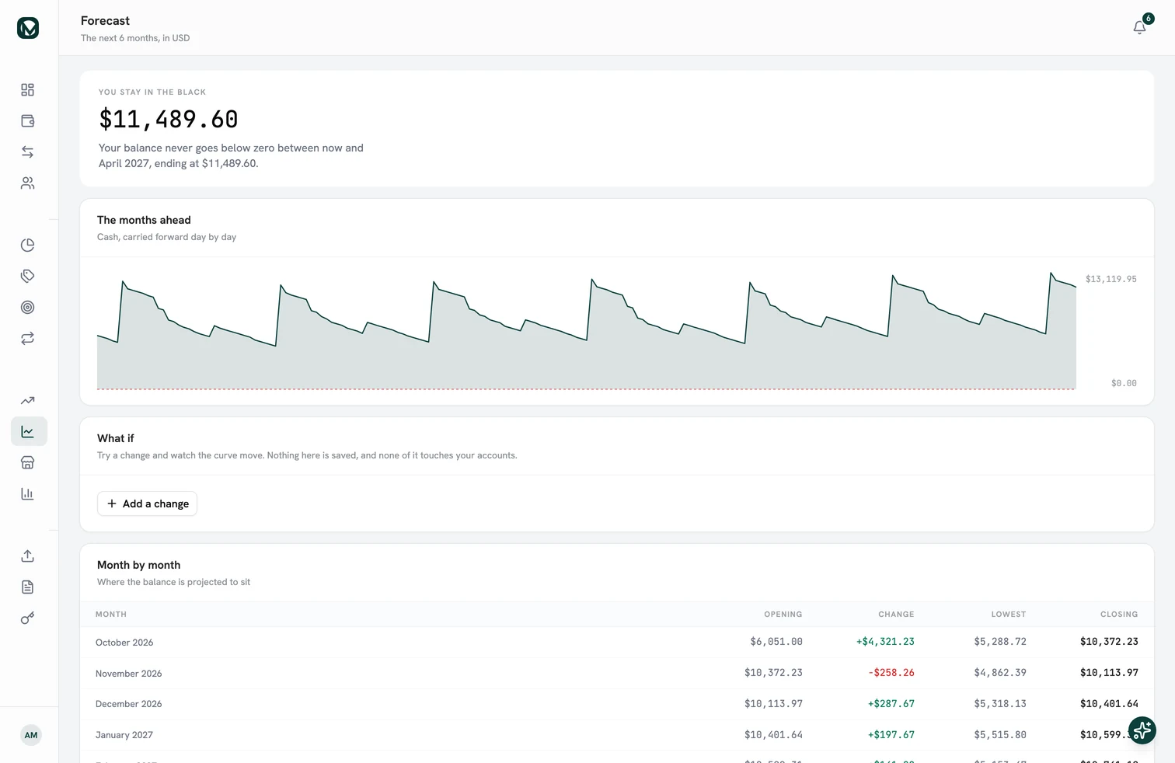Screen dimensions: 1175x763
Task: Open the recurring repeat icon
Action: [28, 339]
